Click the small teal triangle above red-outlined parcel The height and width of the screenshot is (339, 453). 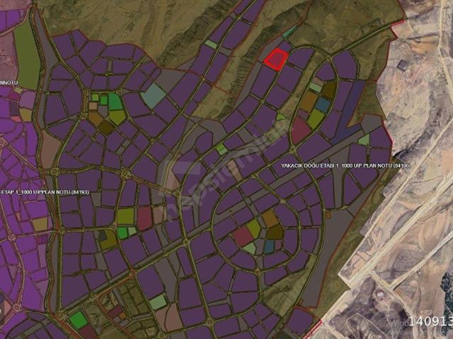[x=289, y=32]
